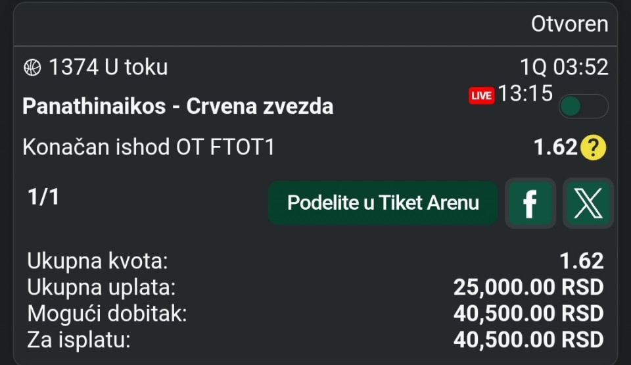Click the 1.62 odds beside the help icon
The image size is (631, 365).
(555, 147)
